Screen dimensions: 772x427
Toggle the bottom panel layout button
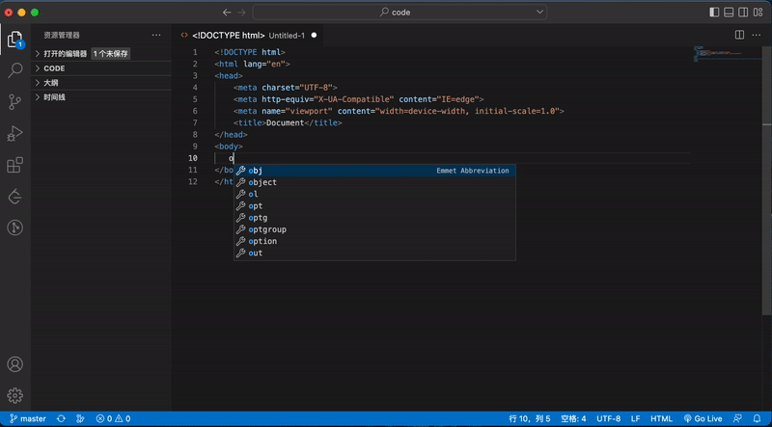(x=730, y=13)
